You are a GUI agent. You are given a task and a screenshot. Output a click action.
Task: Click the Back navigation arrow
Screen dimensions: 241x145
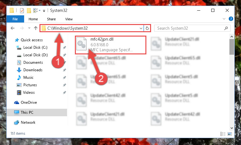tap(13, 28)
